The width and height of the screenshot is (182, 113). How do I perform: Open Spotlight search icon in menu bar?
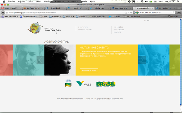pyautogui.click(x=178, y=1)
